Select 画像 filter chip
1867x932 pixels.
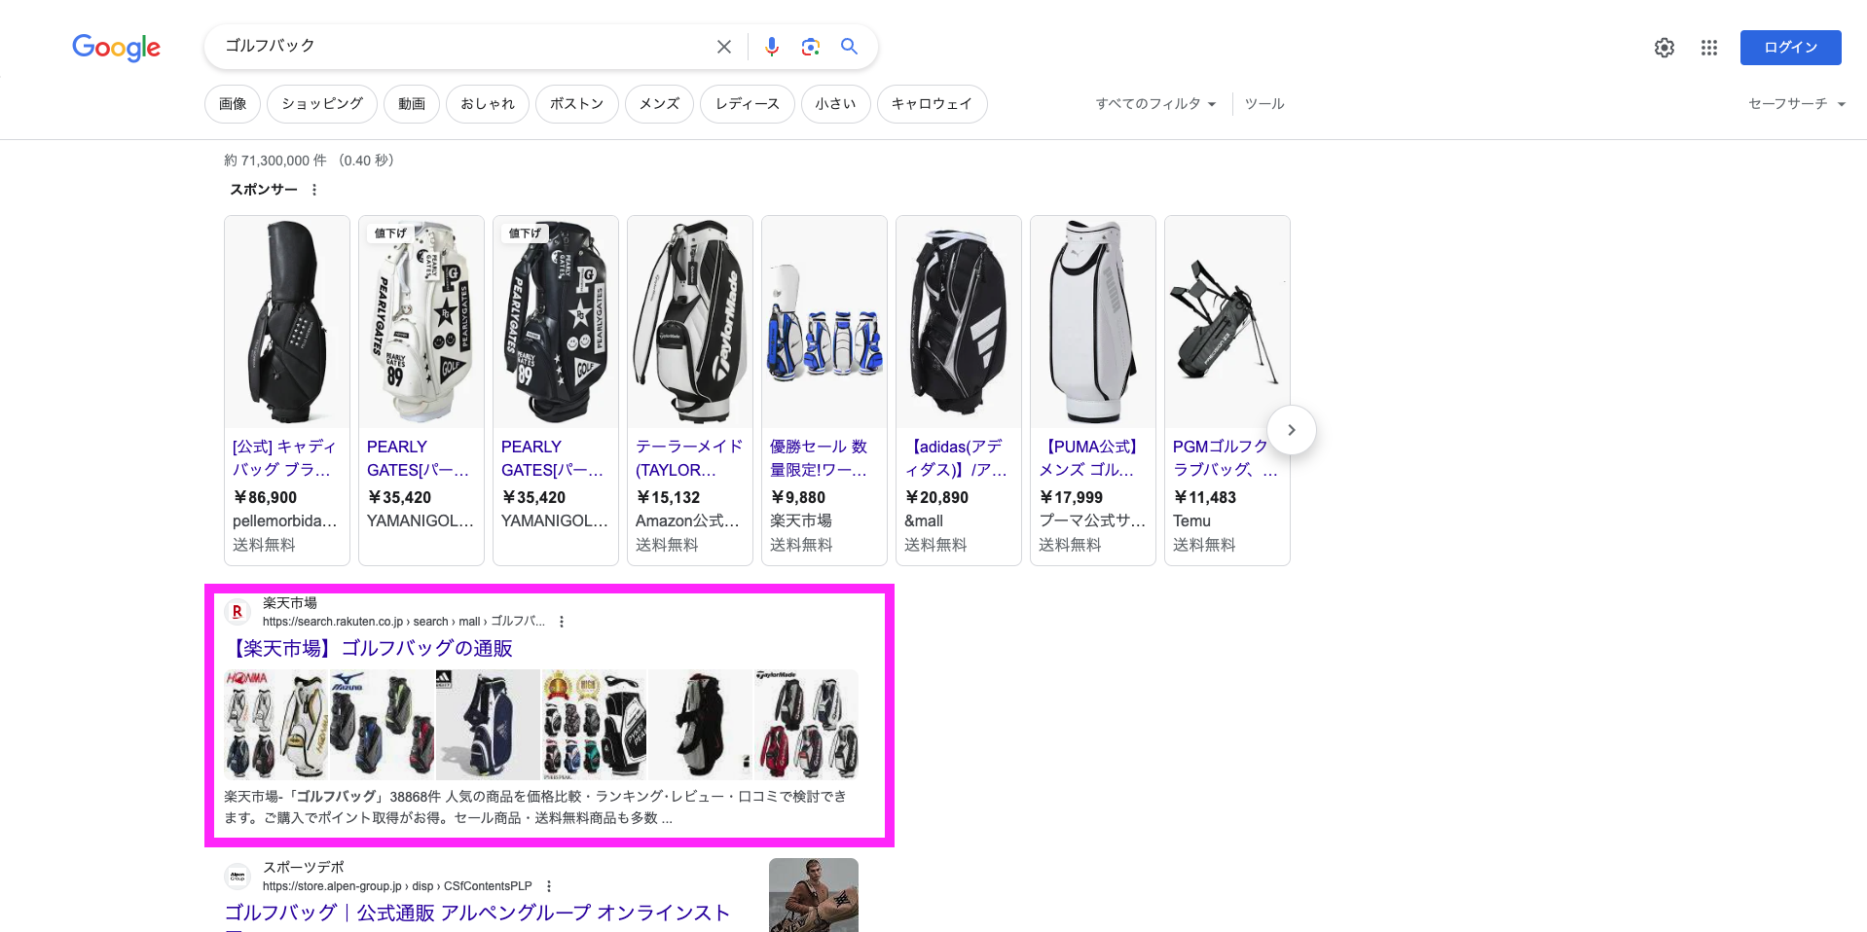(x=233, y=104)
